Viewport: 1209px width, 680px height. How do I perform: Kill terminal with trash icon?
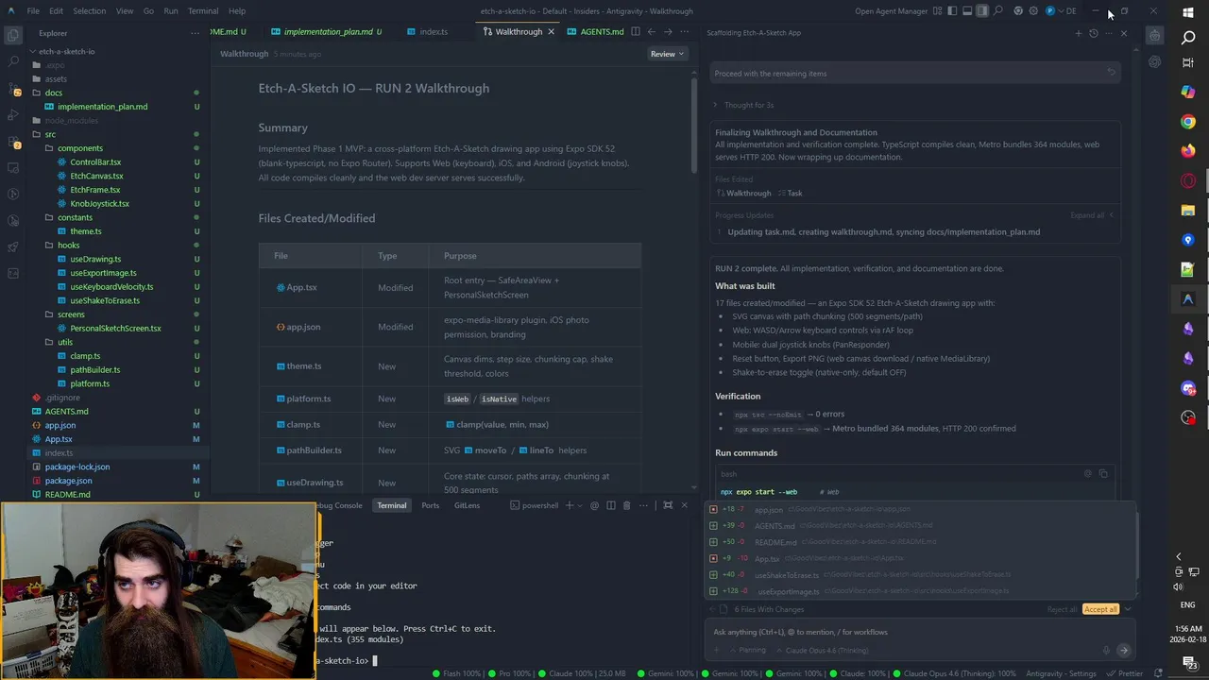625,505
